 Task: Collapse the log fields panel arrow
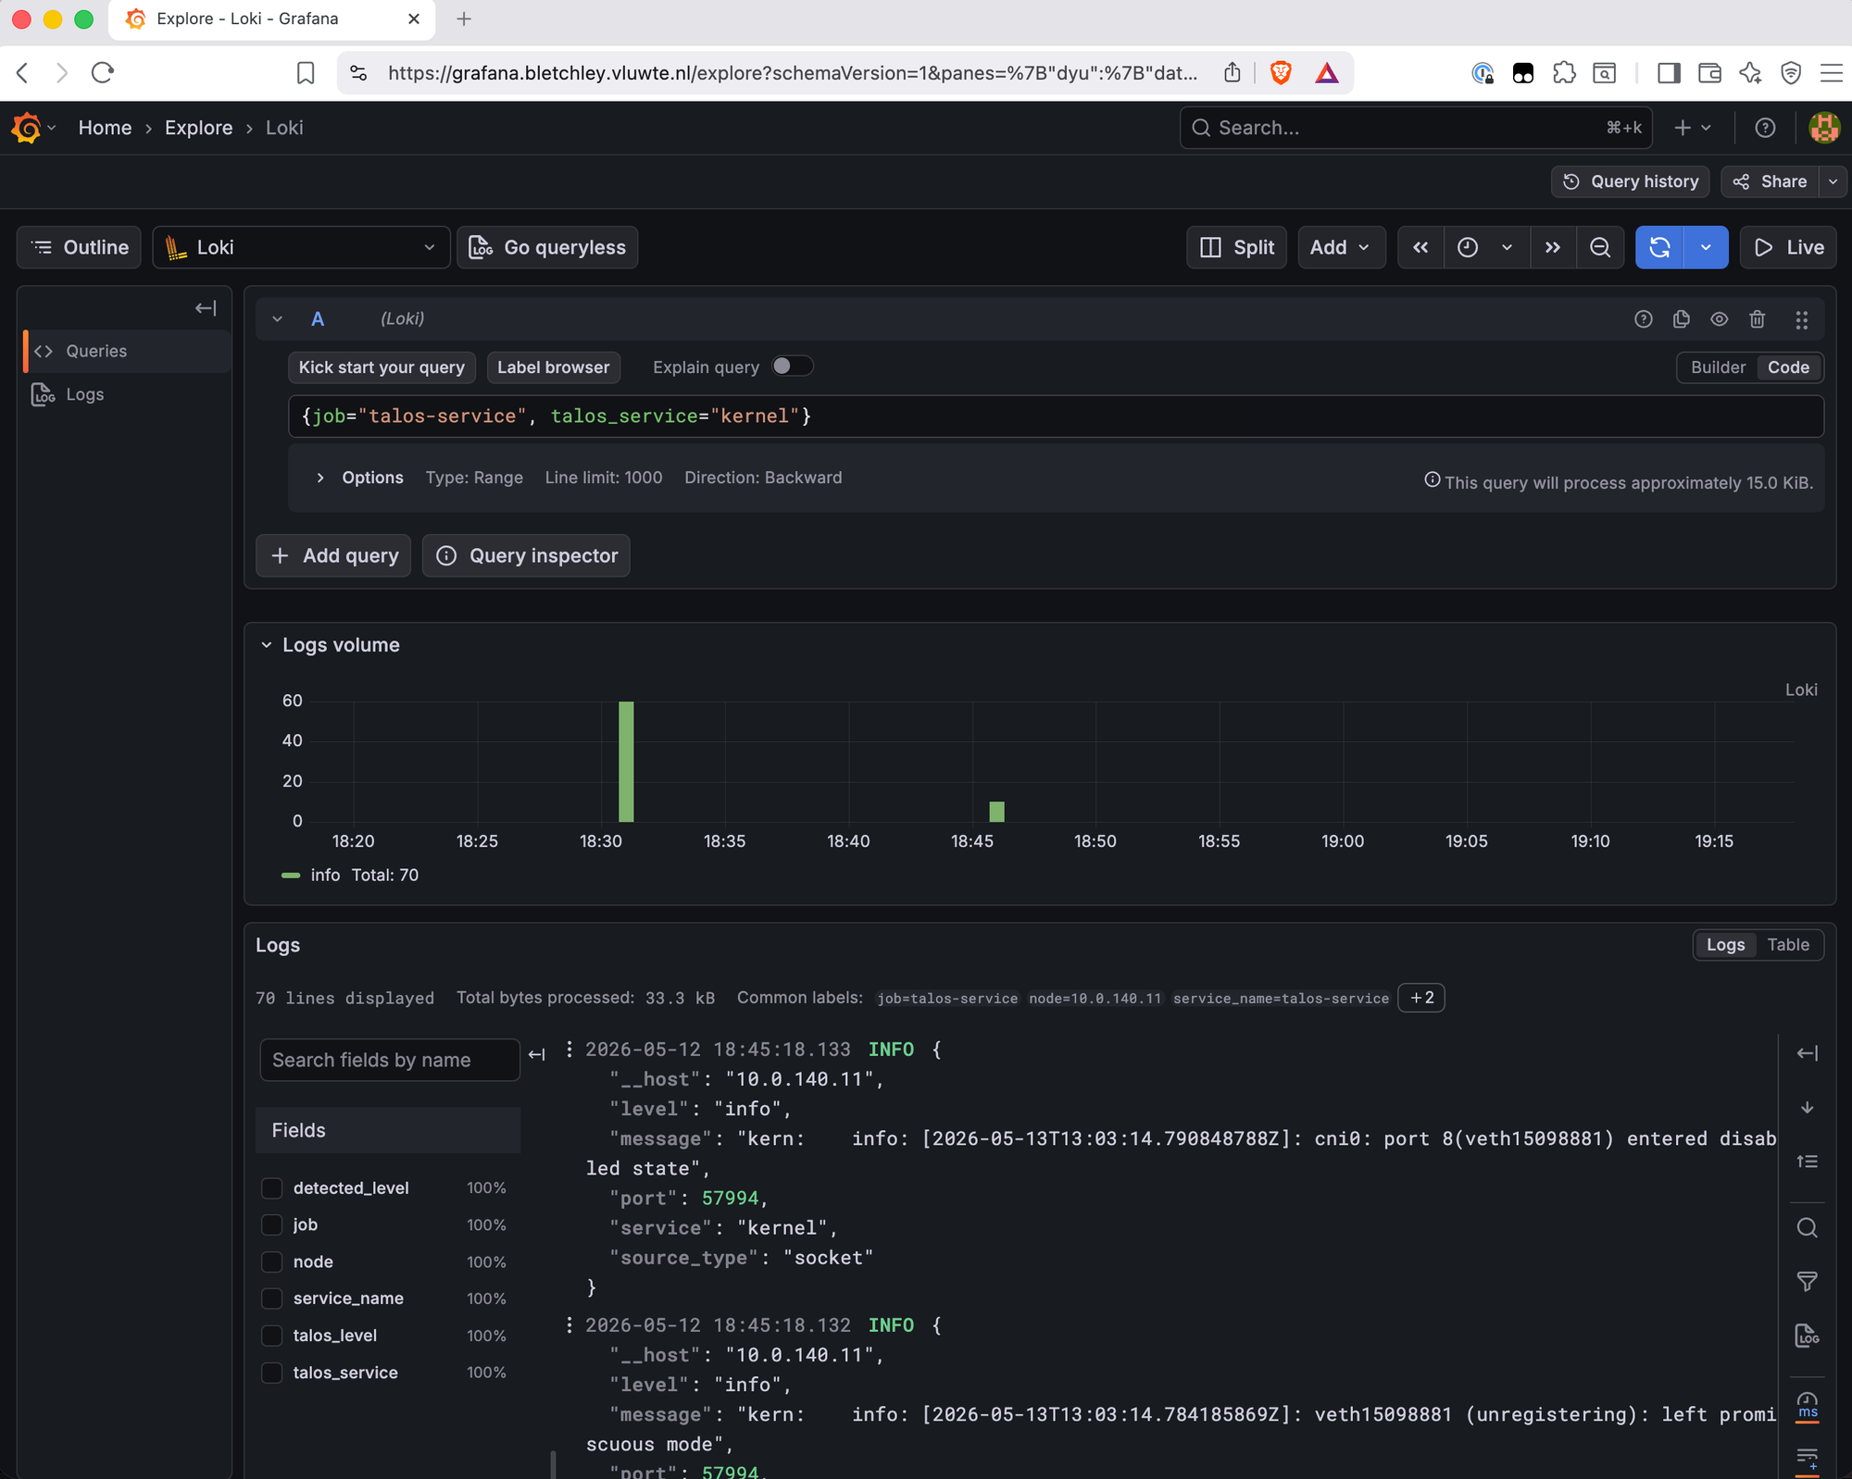click(537, 1054)
